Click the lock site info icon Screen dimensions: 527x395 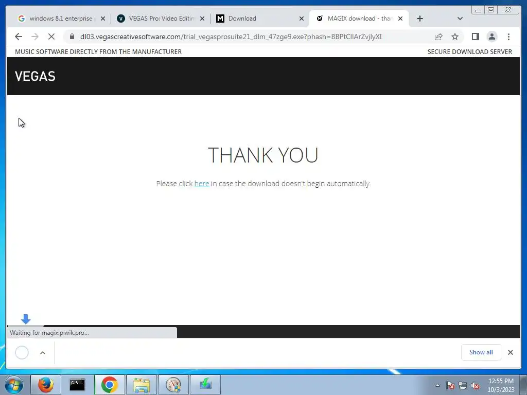pos(72,37)
